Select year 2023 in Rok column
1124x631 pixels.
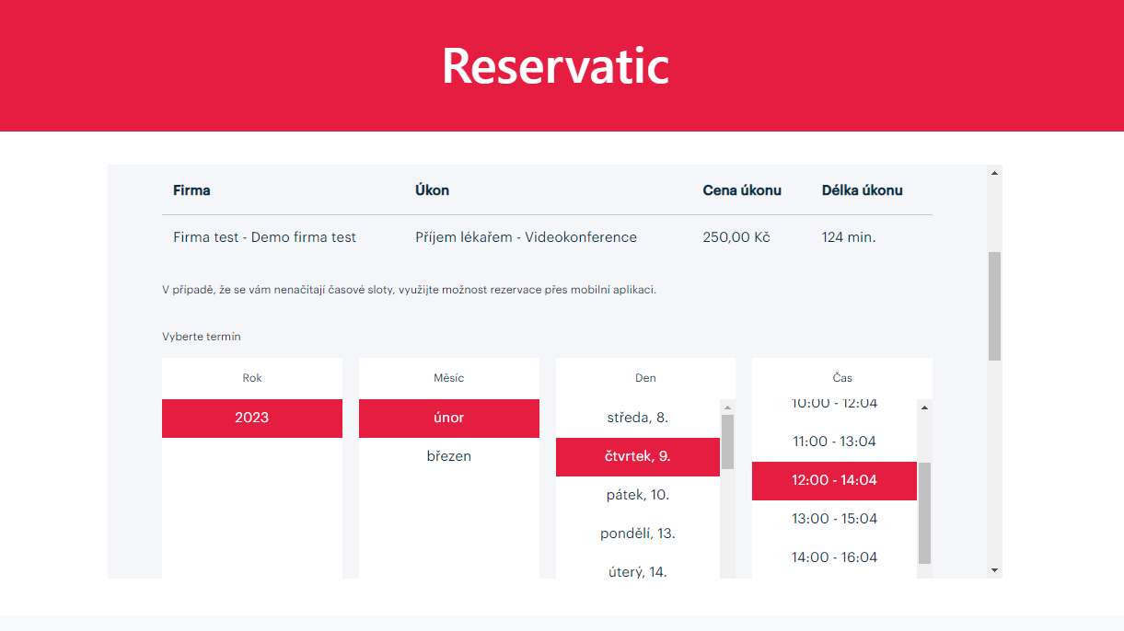pyautogui.click(x=251, y=418)
